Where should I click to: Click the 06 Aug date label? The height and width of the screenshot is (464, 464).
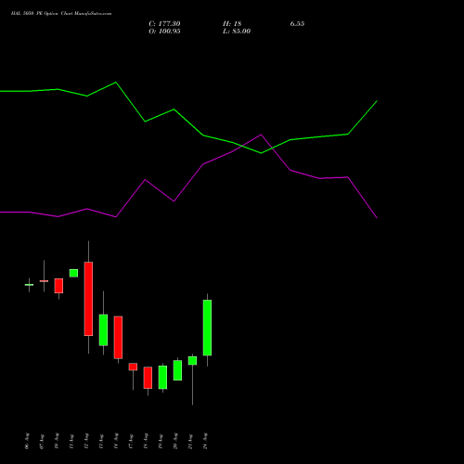pos(27,441)
